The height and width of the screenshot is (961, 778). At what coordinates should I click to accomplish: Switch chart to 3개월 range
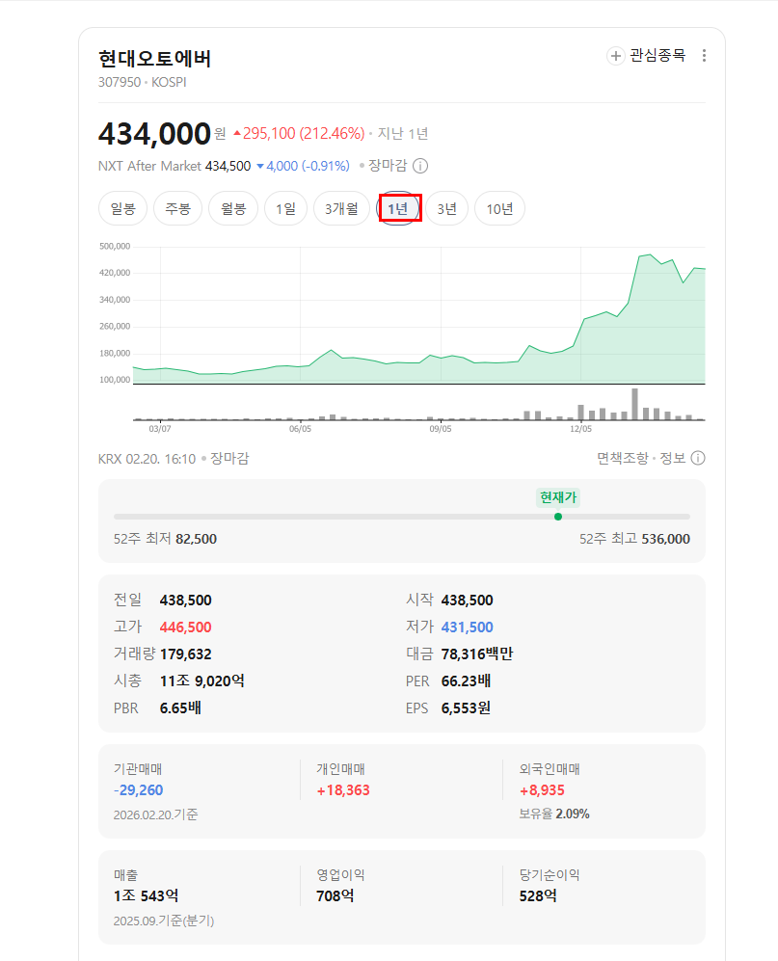point(341,208)
